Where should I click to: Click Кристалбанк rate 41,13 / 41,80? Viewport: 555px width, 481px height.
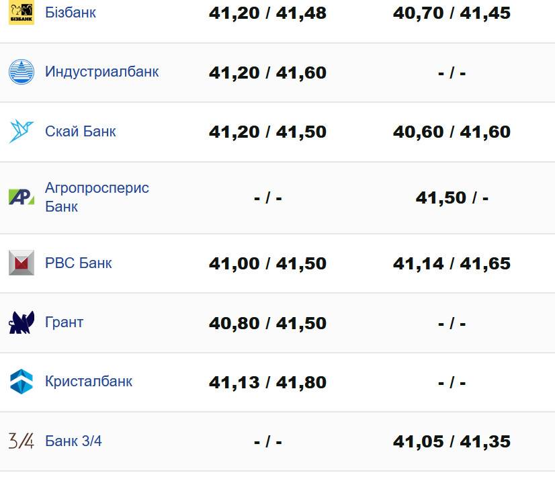click(267, 382)
